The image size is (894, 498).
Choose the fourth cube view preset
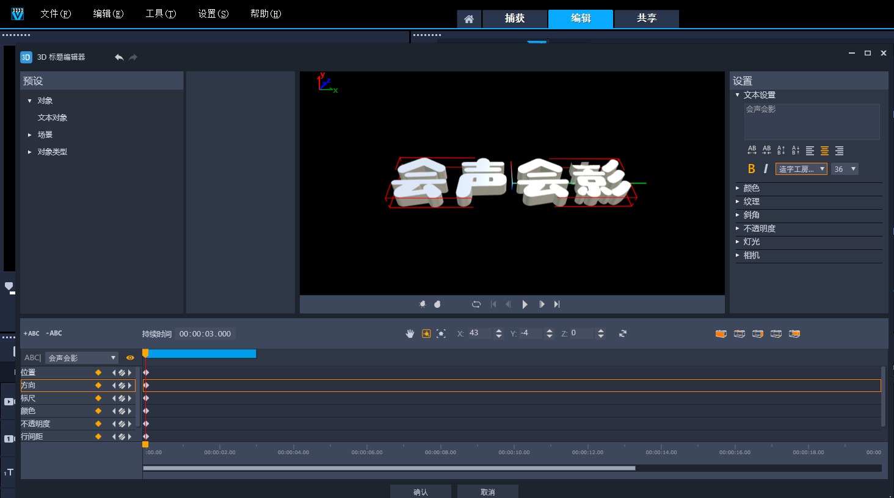776,334
